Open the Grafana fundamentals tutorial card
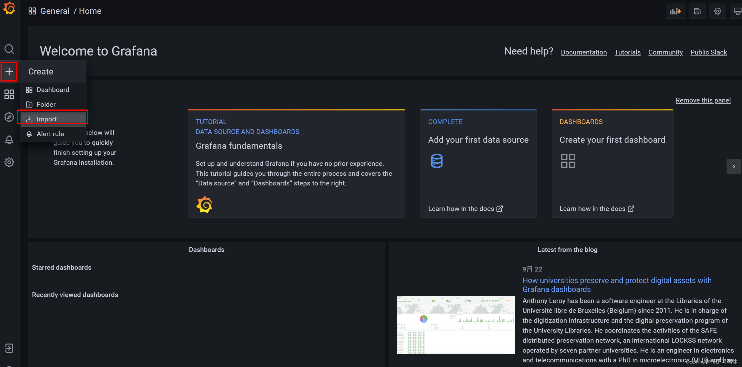 point(296,164)
